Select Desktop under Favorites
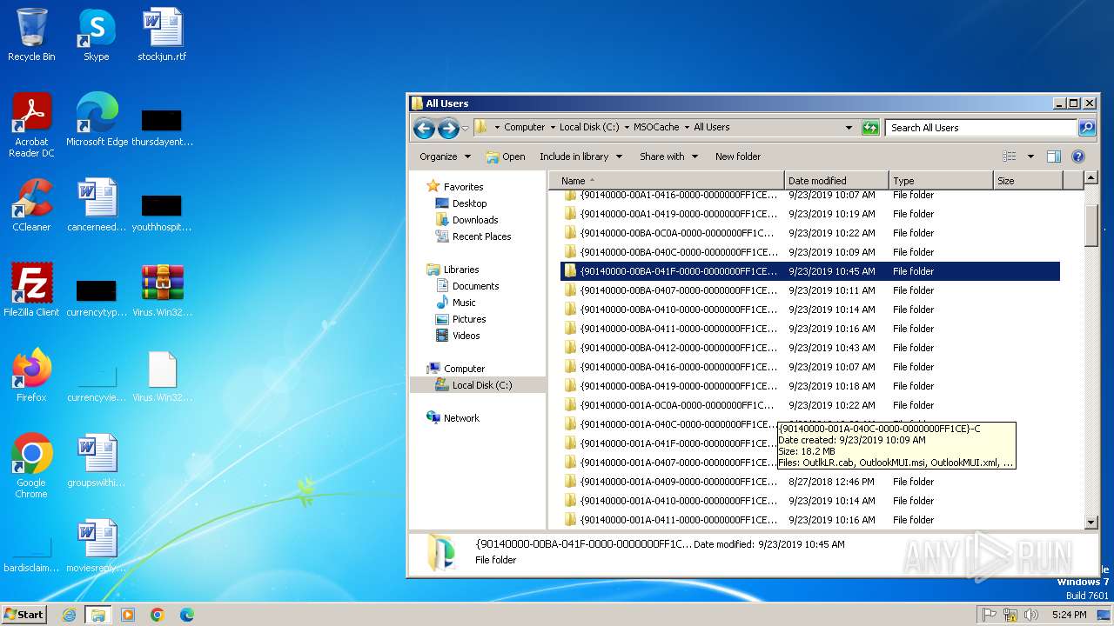1114x626 pixels. click(x=469, y=203)
